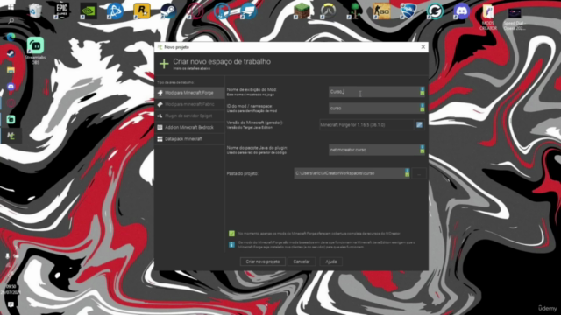Select Plugin de servidor Spigot option
Image resolution: width=561 pixels, height=315 pixels.
tap(190, 115)
